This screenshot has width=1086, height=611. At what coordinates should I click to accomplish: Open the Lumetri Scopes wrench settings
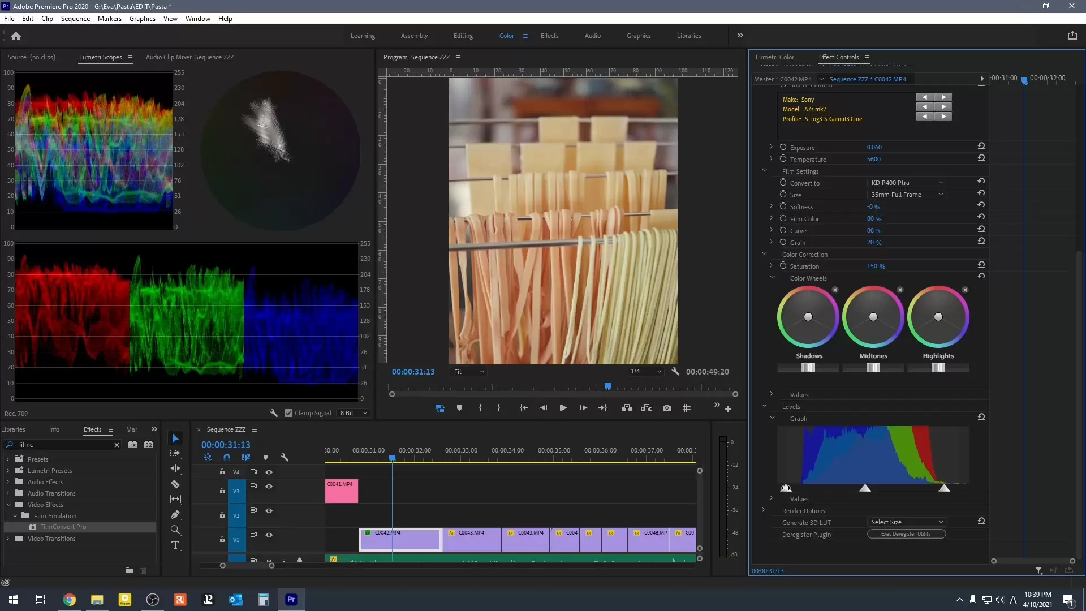[274, 413]
